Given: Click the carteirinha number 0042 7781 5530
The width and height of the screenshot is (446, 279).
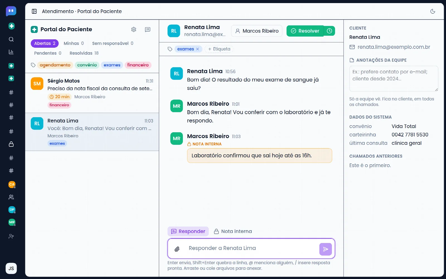Looking at the screenshot, I should 410,135.
